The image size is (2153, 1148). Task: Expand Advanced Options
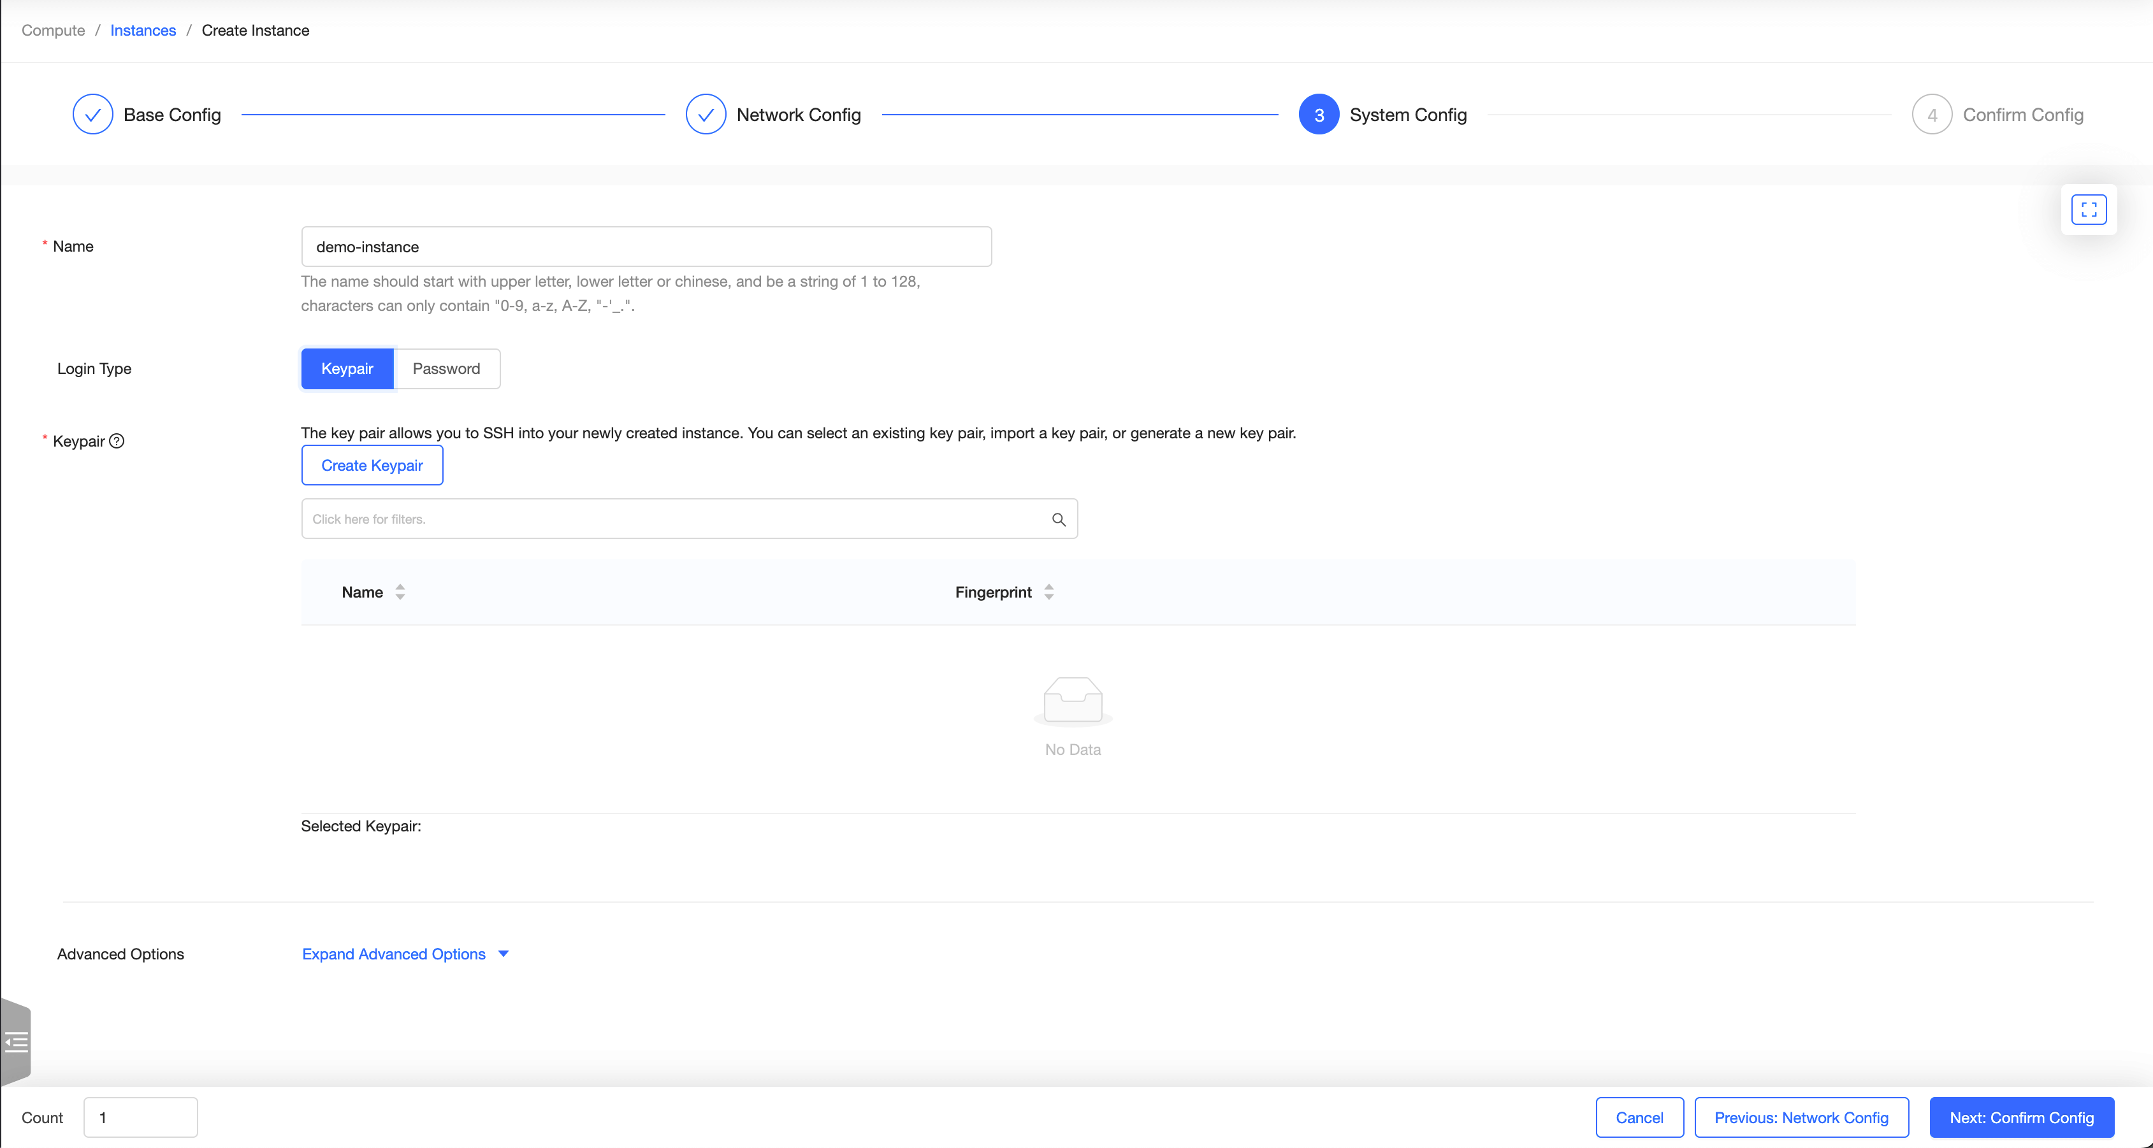pos(394,954)
